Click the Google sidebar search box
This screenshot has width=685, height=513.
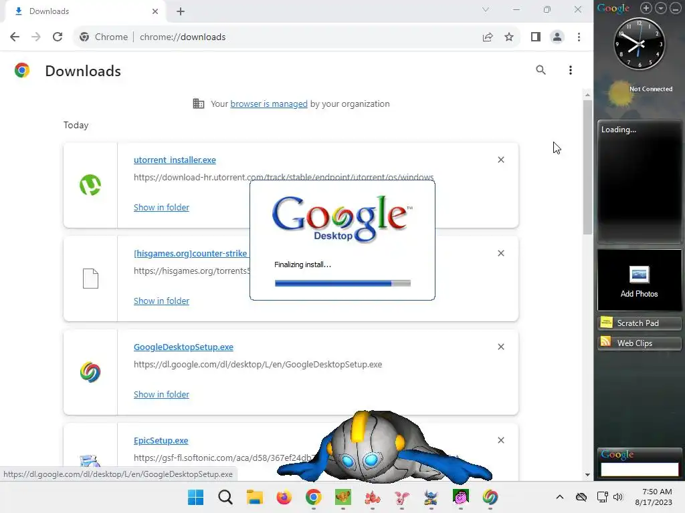[x=640, y=469]
